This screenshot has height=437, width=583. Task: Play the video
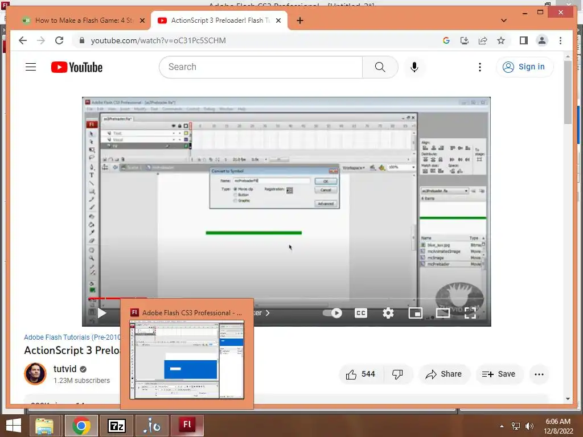tap(102, 313)
